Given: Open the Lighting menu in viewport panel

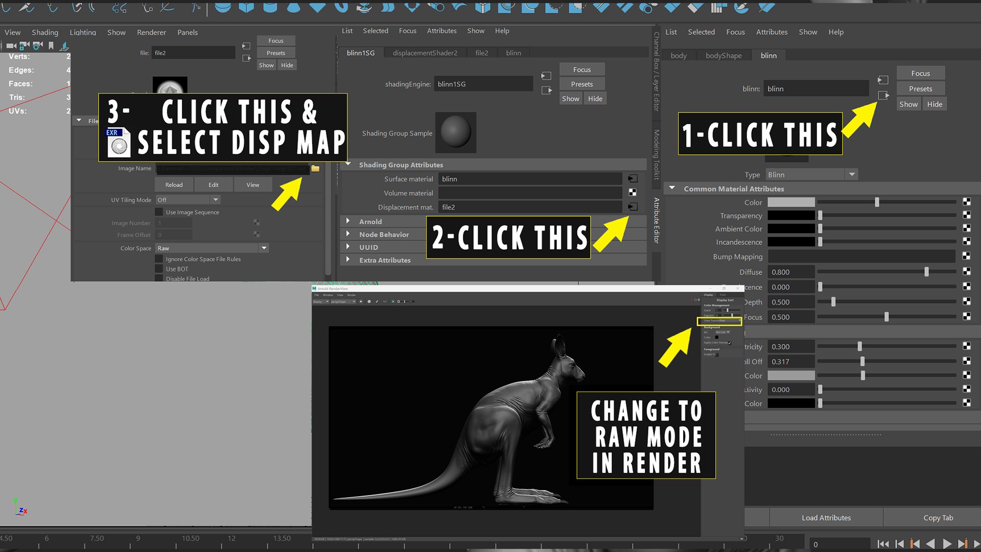Looking at the screenshot, I should (x=83, y=32).
